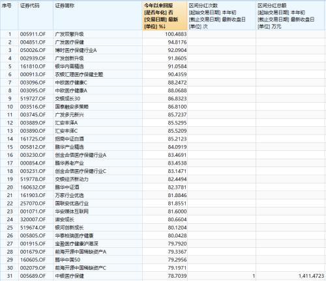Select the 广发医疗保健 fund row
The image size is (326, 281).
163,42
